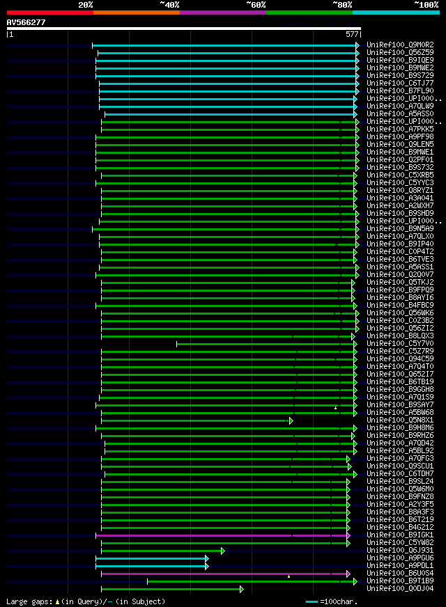Select the UniRef100_Q9SCU1 label
The width and height of the screenshot is (446, 607).
click(400, 466)
